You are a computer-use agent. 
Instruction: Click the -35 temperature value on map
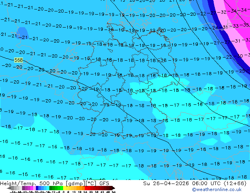tap(244, 25)
